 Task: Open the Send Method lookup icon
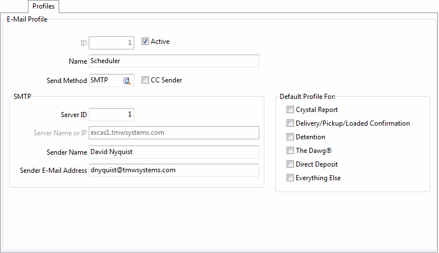click(x=127, y=81)
